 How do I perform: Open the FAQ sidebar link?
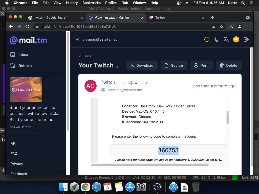14,154
